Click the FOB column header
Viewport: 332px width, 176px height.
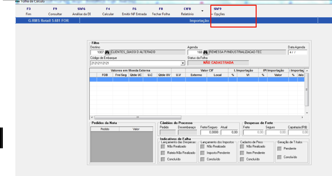point(105,75)
